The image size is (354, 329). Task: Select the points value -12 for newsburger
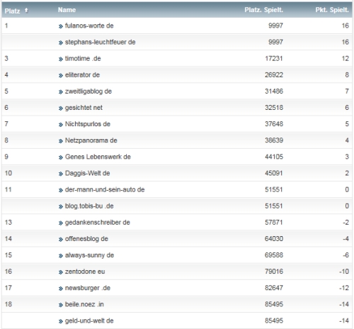coord(344,288)
